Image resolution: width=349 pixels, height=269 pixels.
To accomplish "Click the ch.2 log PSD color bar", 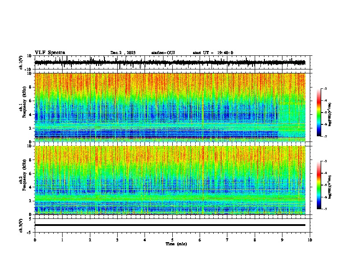I will point(319,185).
